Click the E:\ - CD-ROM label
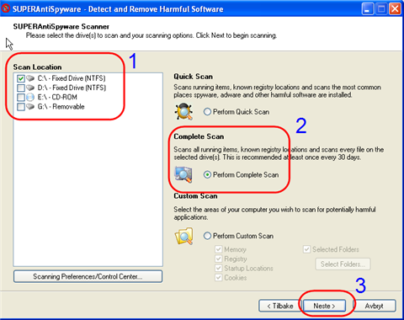 [x=57, y=97]
